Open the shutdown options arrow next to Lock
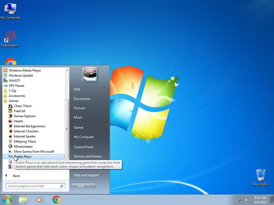274x205 pixels. (92, 186)
